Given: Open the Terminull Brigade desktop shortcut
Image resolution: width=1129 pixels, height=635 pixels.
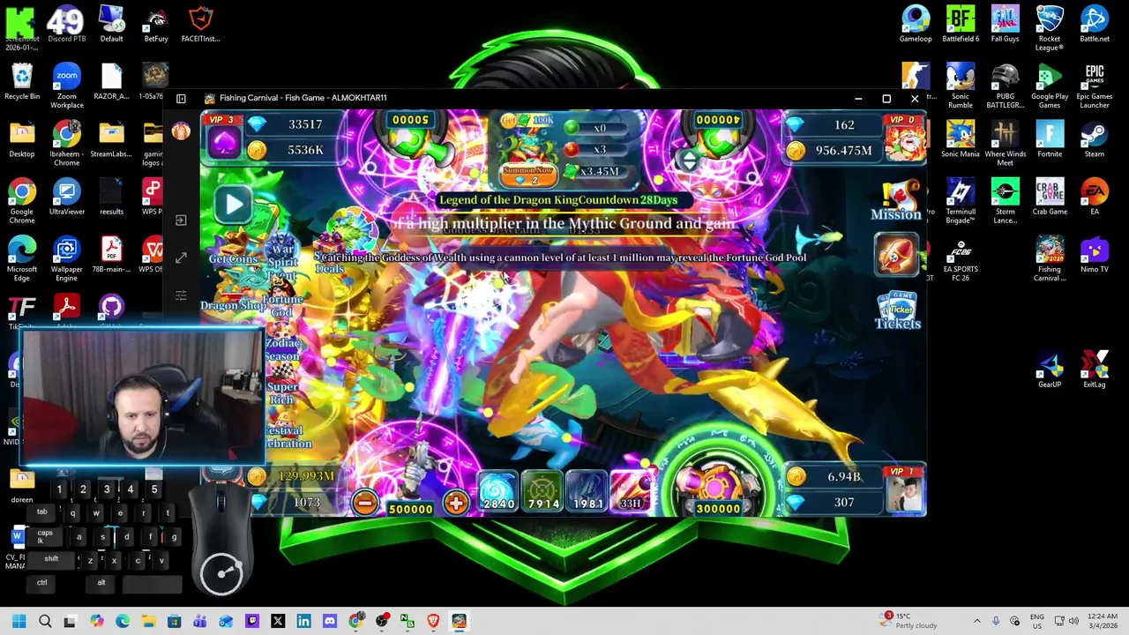Looking at the screenshot, I should coord(961,201).
